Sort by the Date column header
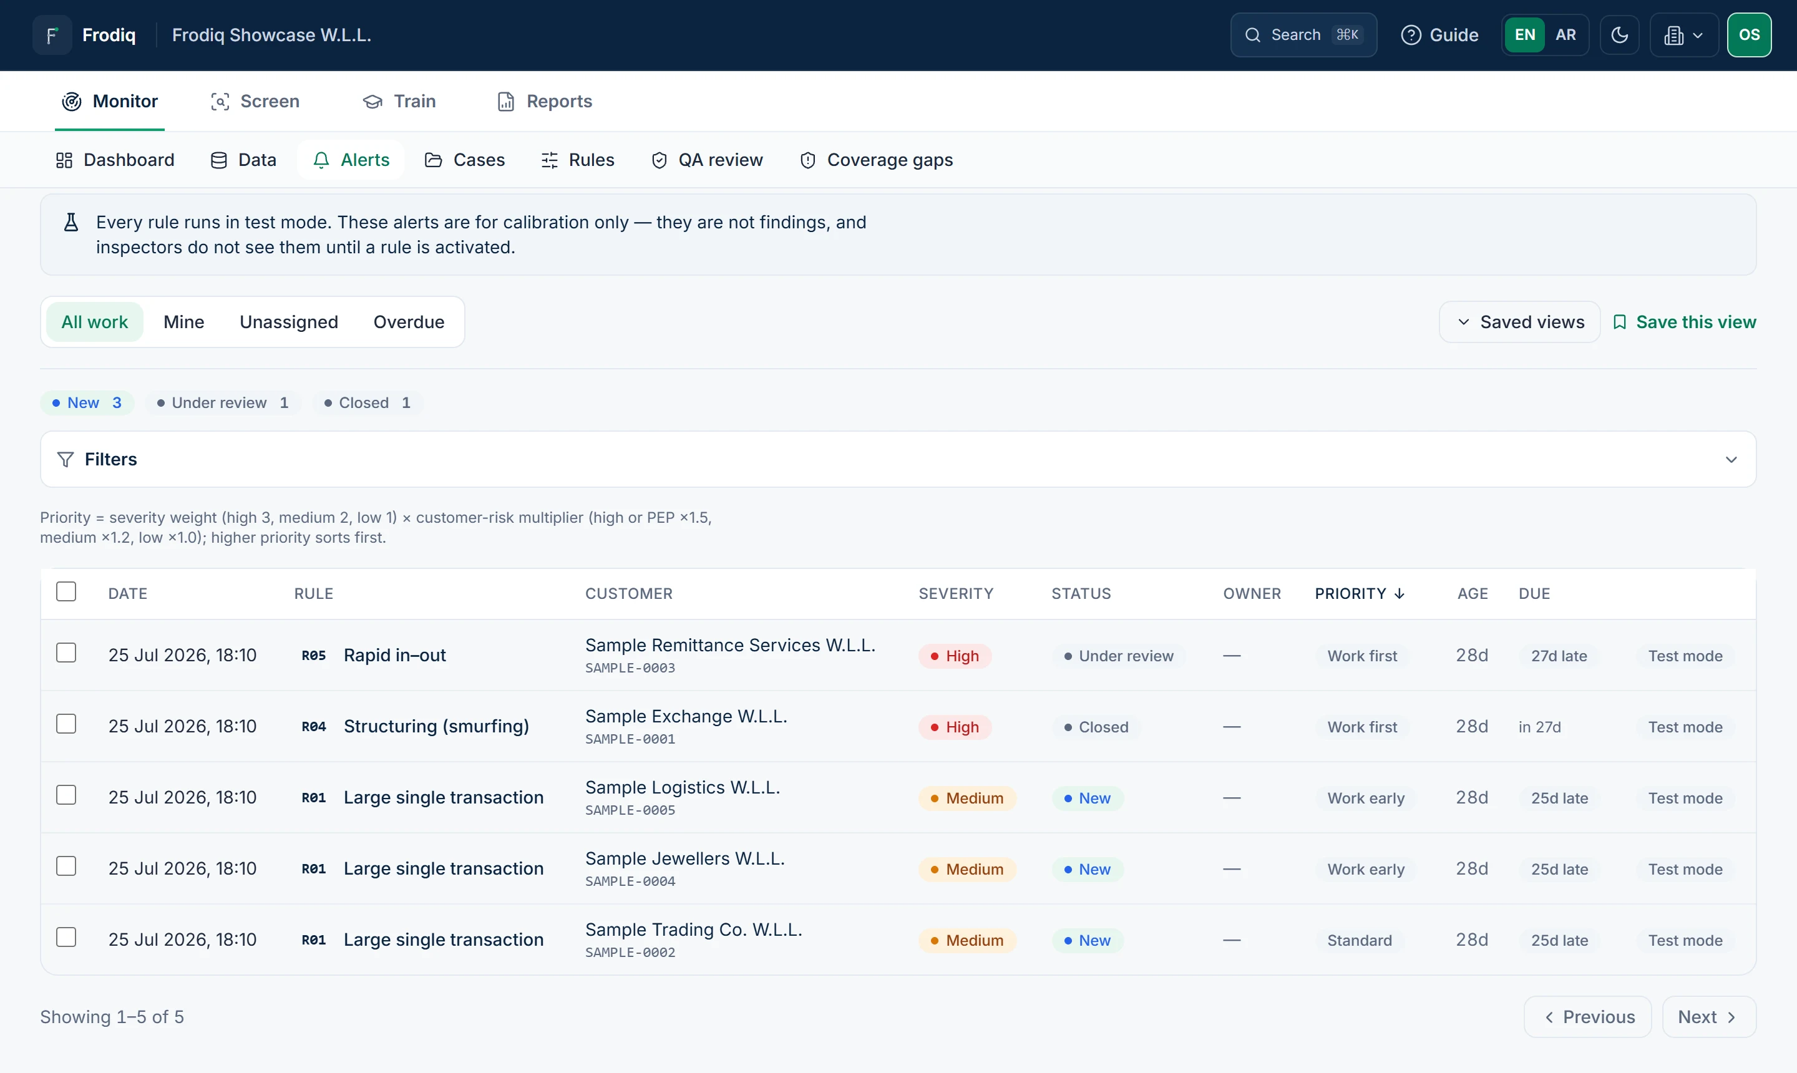Viewport: 1797px width, 1073px height. click(128, 594)
